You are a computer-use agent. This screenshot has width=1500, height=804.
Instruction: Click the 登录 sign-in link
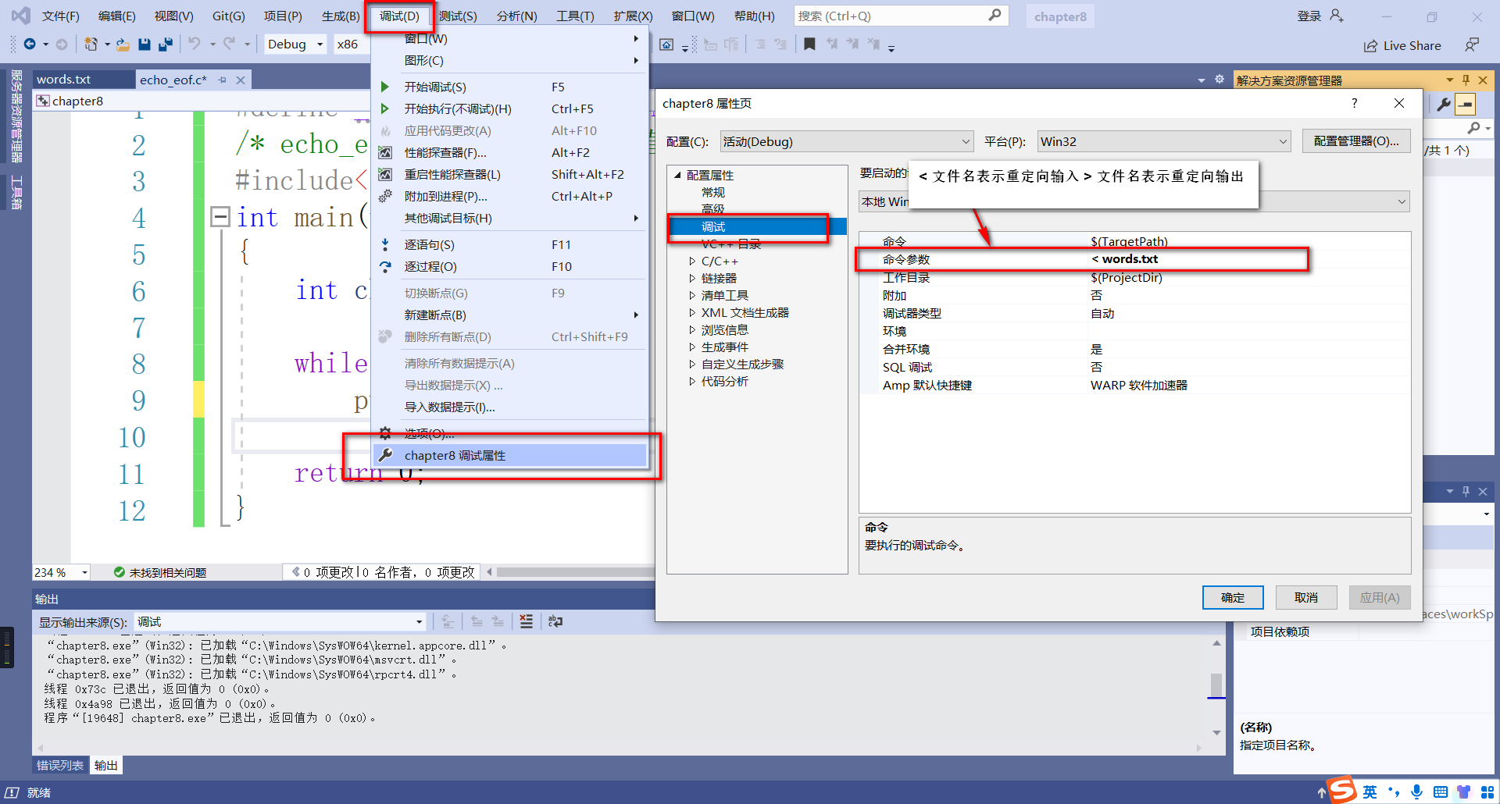click(1309, 16)
